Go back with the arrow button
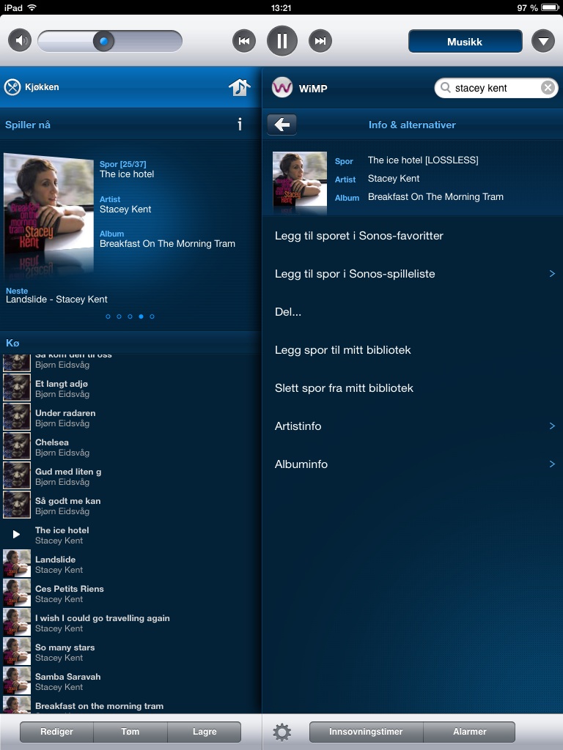 click(282, 125)
